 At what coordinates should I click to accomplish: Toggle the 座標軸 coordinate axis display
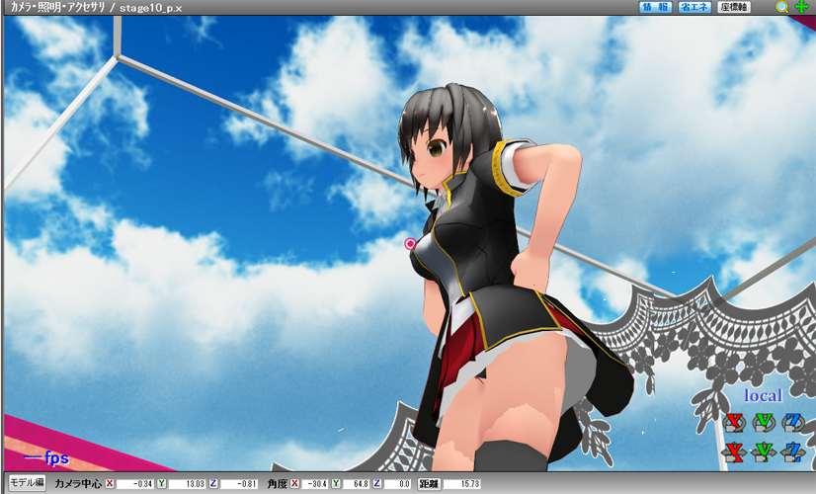[x=734, y=7]
